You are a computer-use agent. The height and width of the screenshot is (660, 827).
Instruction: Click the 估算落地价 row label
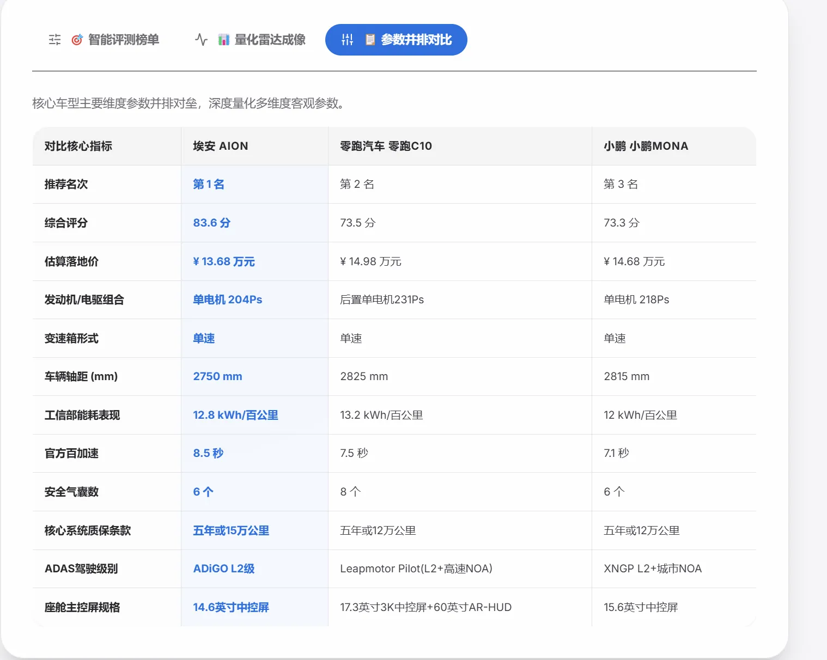[71, 261]
